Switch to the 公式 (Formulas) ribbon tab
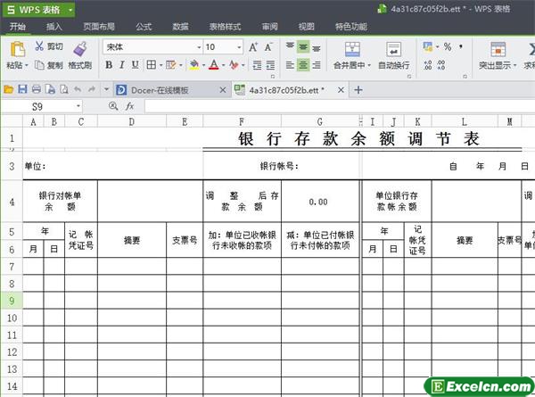Viewport: 535px width, 397px height. click(143, 27)
